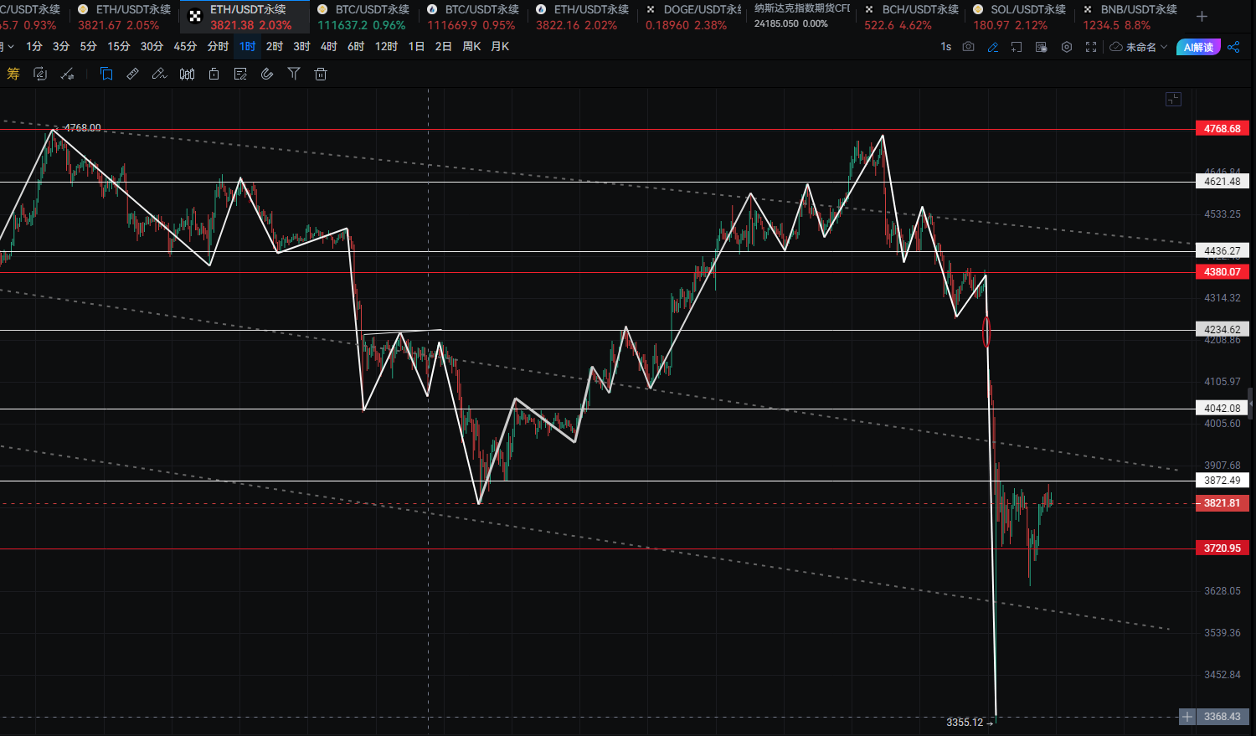1256x736 pixels.
Task: Open the hexagon chart settings icon
Action: (x=1066, y=47)
